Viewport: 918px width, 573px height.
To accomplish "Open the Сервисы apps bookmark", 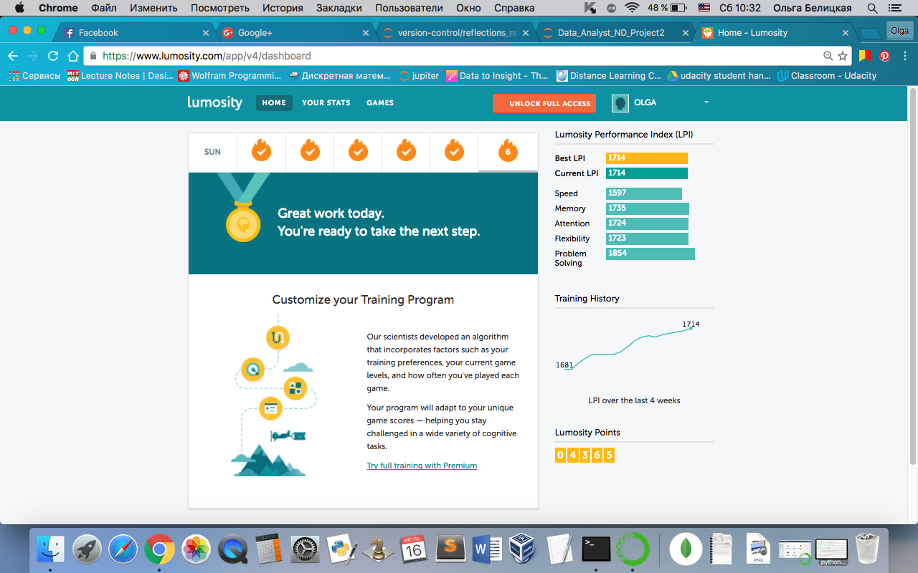I will point(34,75).
